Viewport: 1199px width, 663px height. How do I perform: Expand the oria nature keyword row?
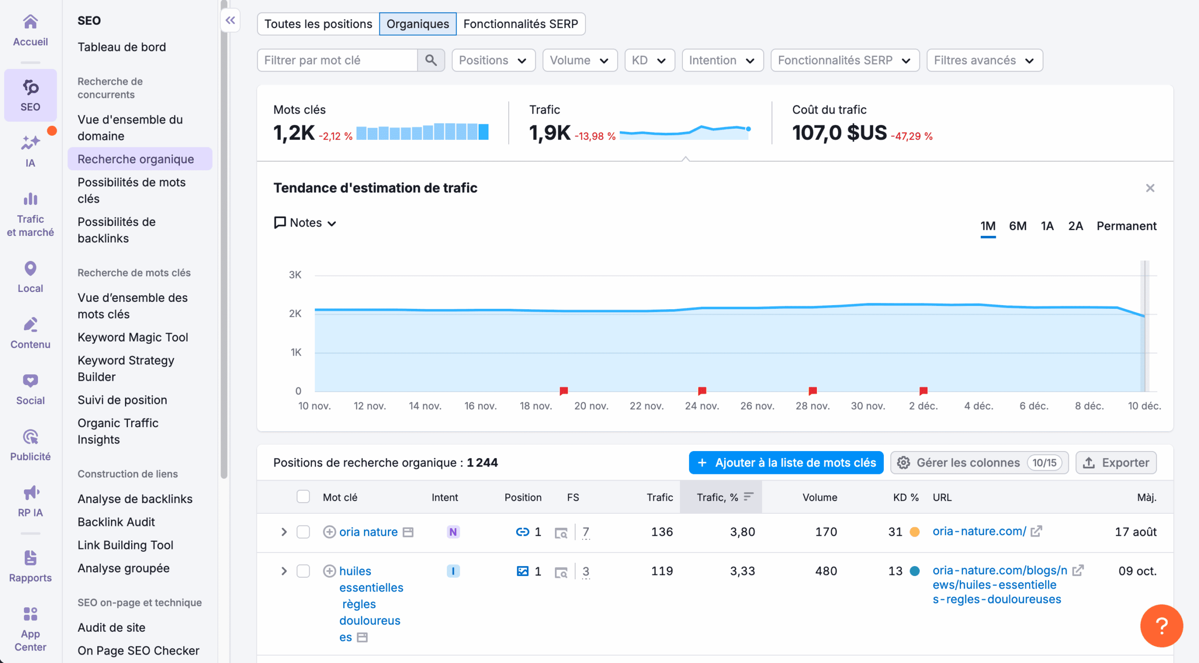pyautogui.click(x=283, y=532)
